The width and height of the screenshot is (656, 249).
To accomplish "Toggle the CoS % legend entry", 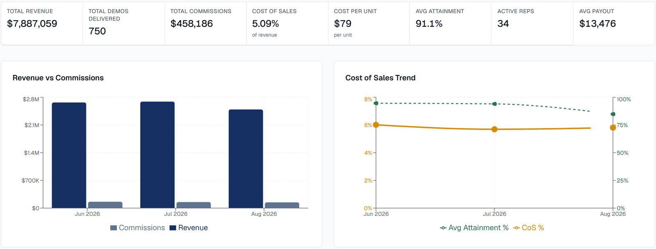I will pos(528,228).
